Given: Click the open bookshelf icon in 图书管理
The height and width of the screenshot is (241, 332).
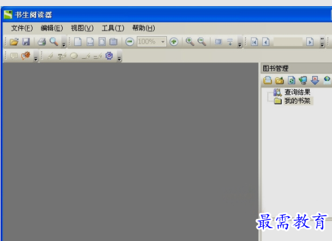Looking at the screenshot, I should [x=268, y=80].
